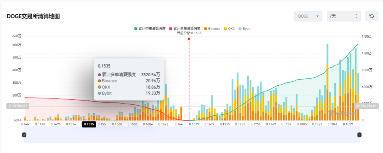Click the DOGE交易所清算地图 title

[33, 16]
